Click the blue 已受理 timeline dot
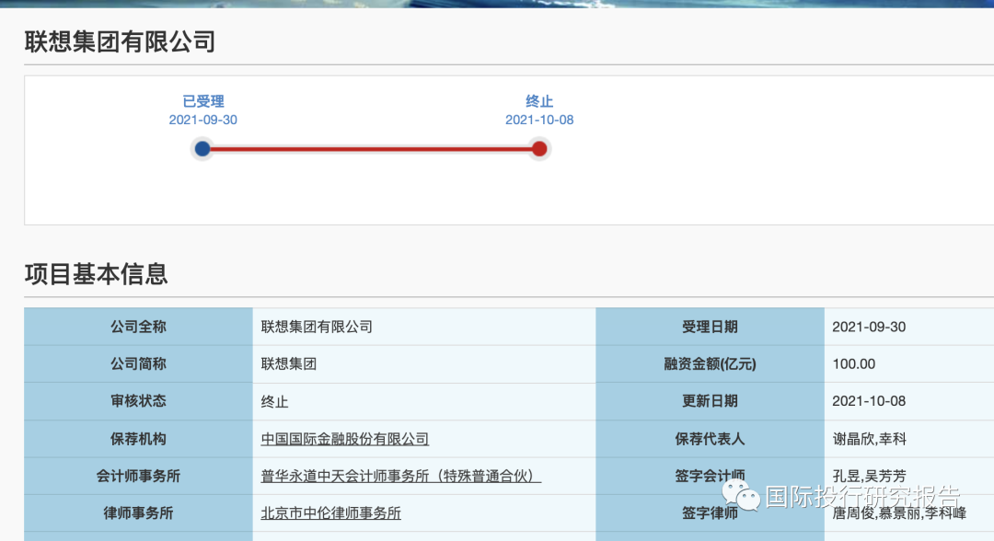994x541 pixels. [x=202, y=149]
